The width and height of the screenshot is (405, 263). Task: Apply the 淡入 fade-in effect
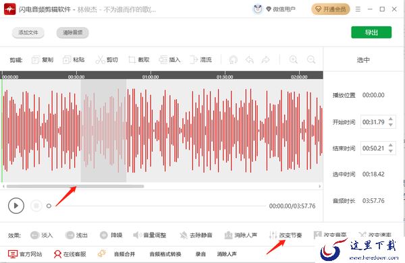click(x=41, y=235)
